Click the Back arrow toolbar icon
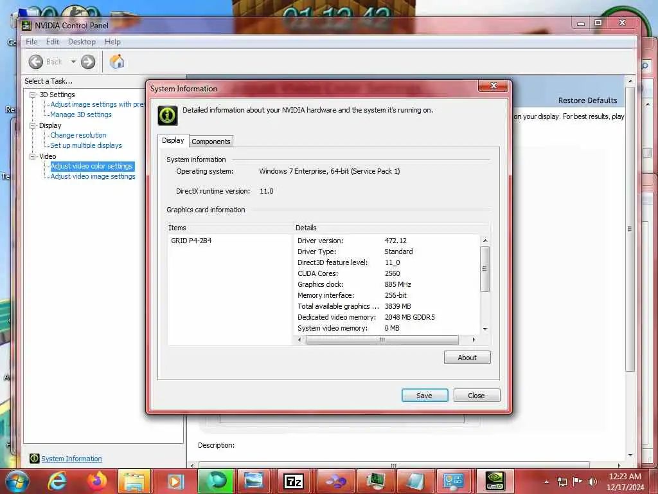This screenshot has width=658, height=494. [36, 62]
